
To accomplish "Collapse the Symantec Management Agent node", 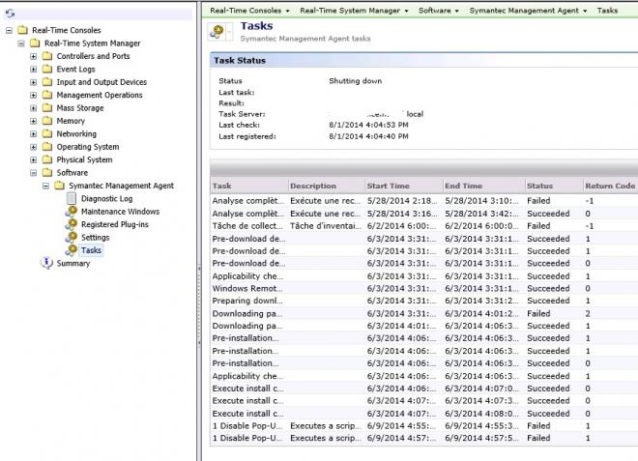I will (x=45, y=186).
